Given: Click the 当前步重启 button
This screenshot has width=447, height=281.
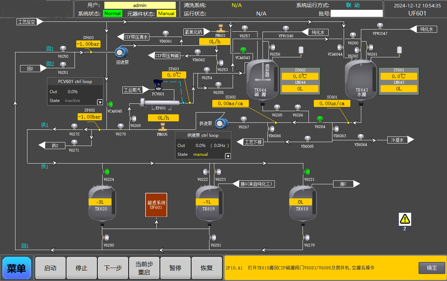Looking at the screenshot, I should [x=144, y=268].
